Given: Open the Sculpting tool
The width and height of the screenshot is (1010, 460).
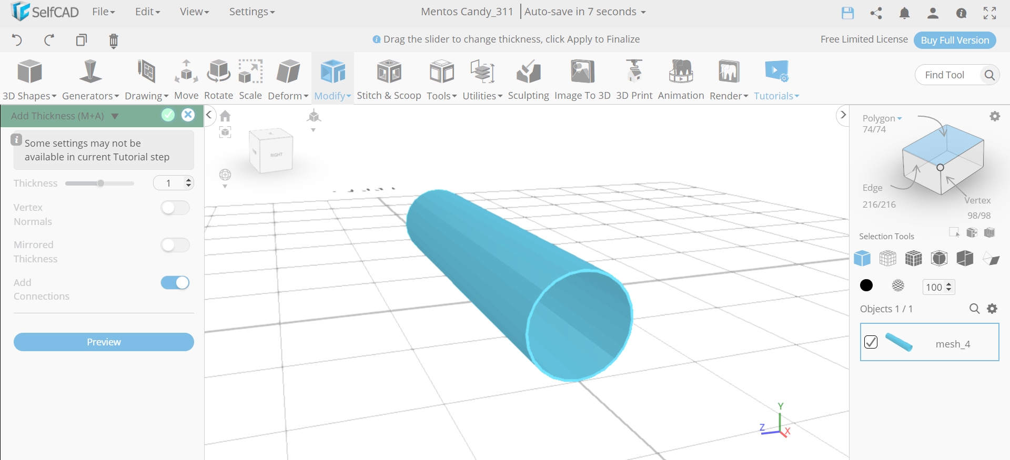Looking at the screenshot, I should [x=528, y=80].
